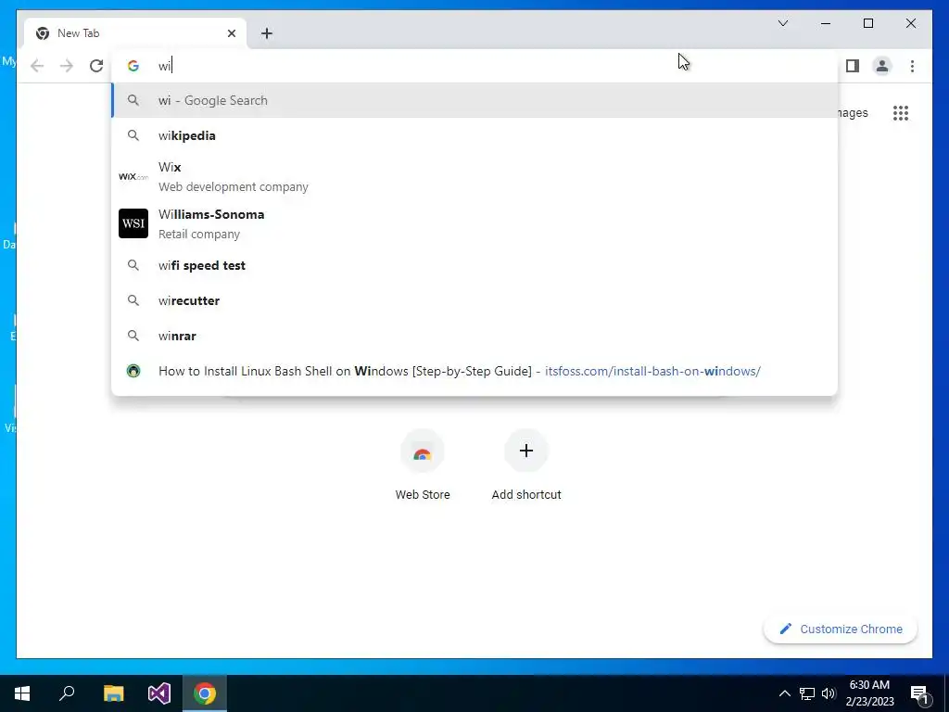949x712 pixels.
Task: Click the Customize Chrome button
Action: click(x=840, y=629)
